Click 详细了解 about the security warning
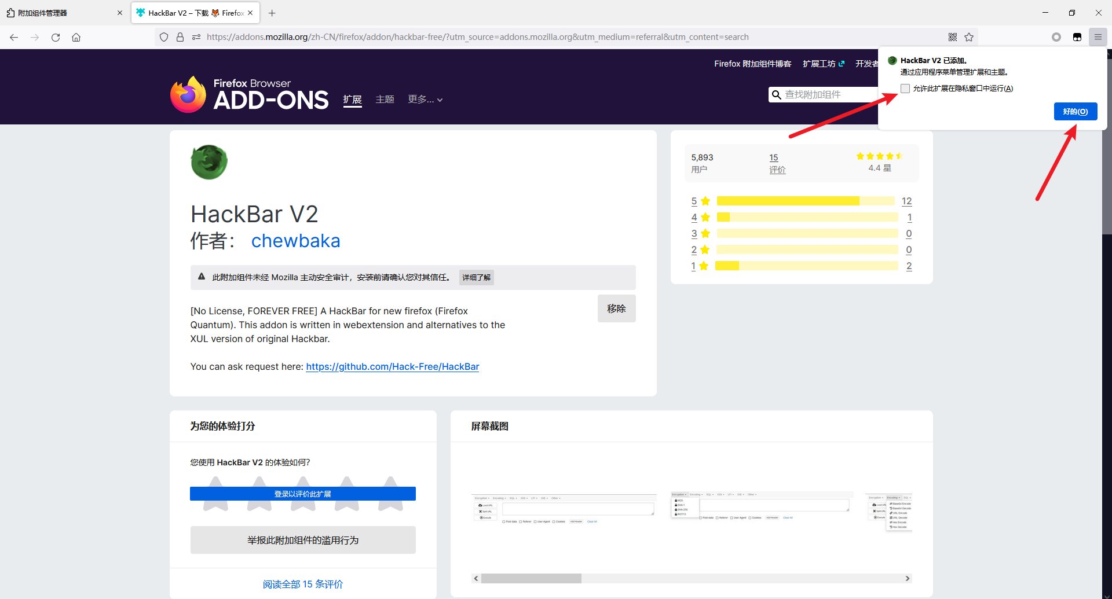 coord(476,278)
